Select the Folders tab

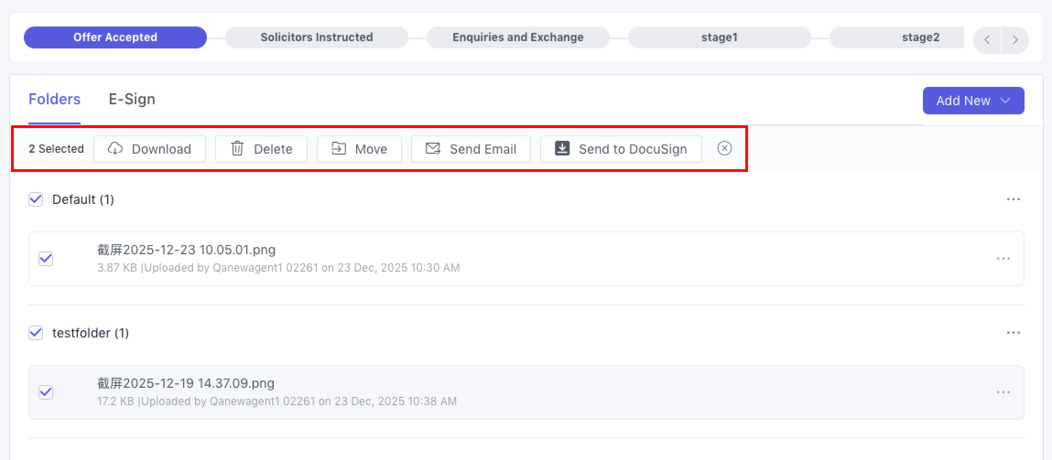click(54, 99)
